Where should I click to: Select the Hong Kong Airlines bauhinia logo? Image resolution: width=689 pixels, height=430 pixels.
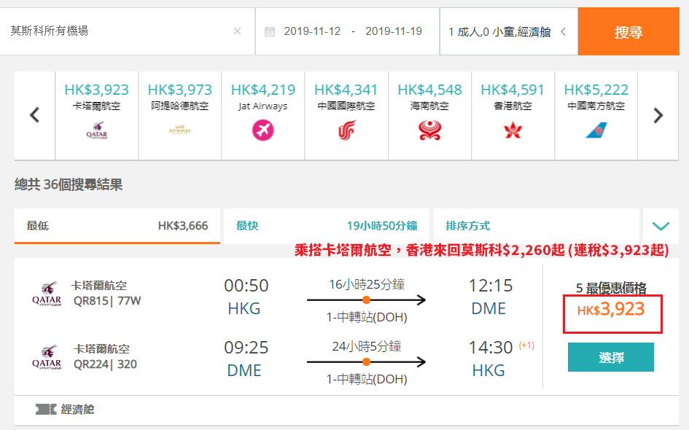pos(513,130)
